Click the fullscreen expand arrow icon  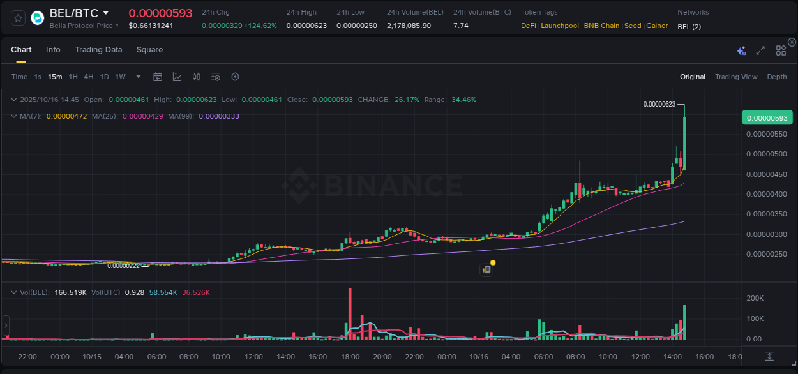pos(760,50)
